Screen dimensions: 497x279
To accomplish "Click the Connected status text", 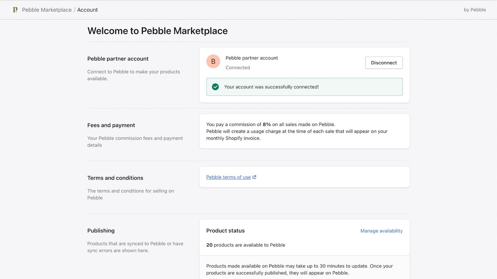I will tap(238, 67).
